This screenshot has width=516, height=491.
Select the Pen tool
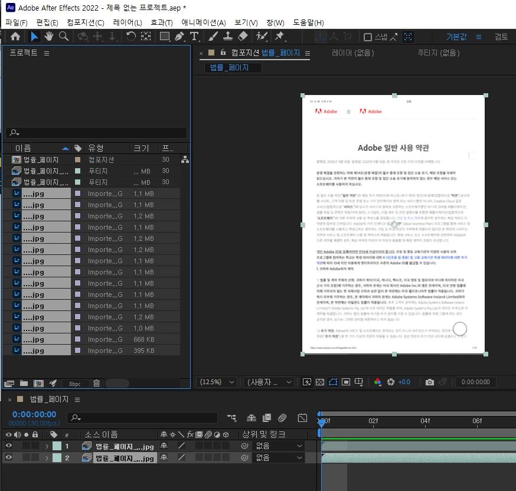[179, 36]
